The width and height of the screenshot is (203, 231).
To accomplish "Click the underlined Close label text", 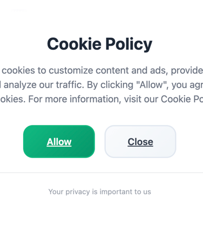I will pos(140,142).
